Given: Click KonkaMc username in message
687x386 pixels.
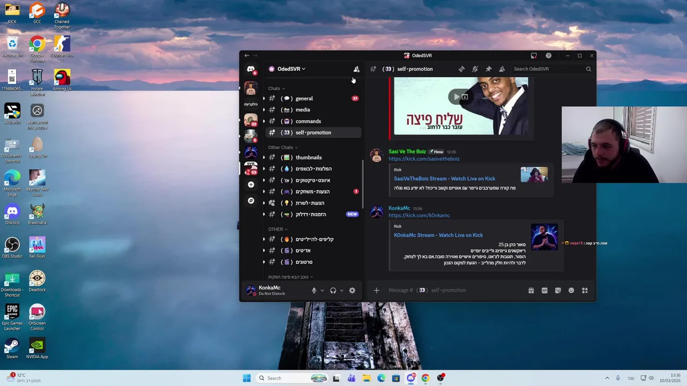Looking at the screenshot, I should tap(399, 208).
